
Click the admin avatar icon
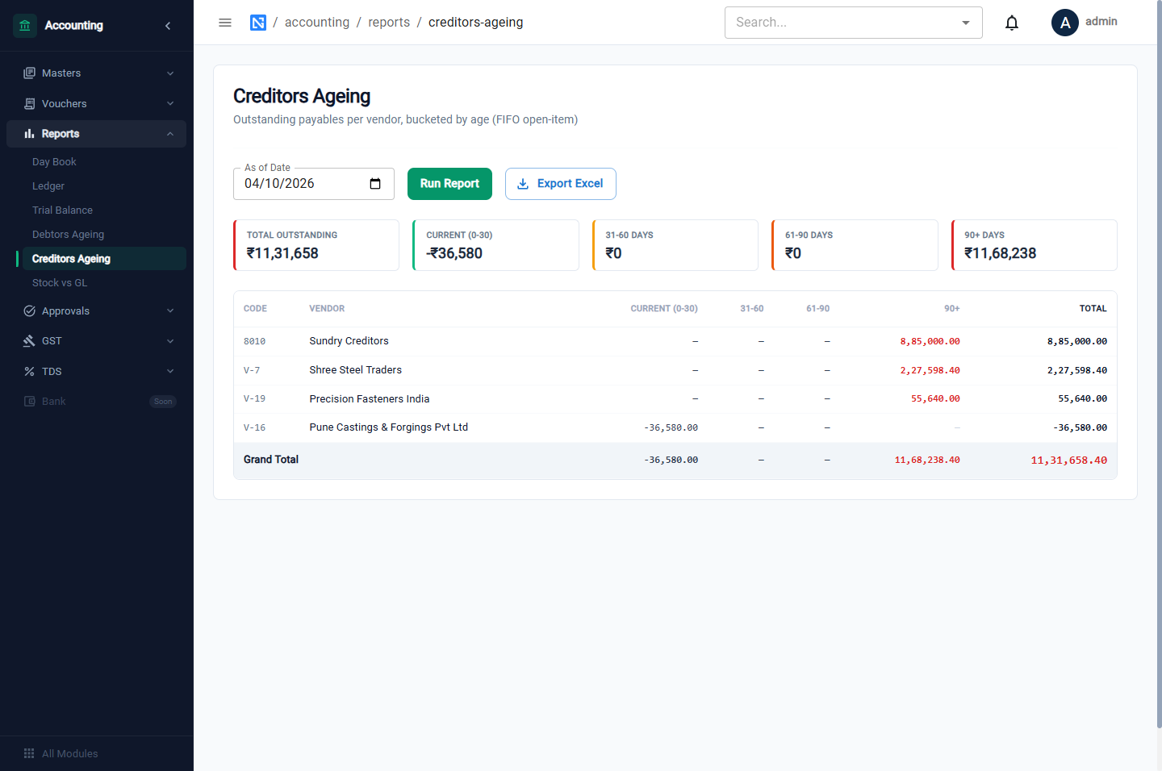pyautogui.click(x=1065, y=23)
